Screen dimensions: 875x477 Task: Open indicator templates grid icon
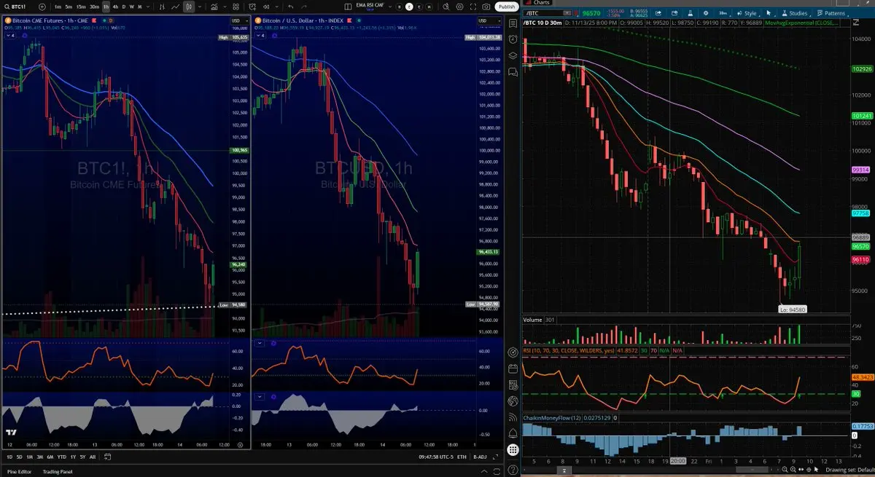[x=236, y=7]
